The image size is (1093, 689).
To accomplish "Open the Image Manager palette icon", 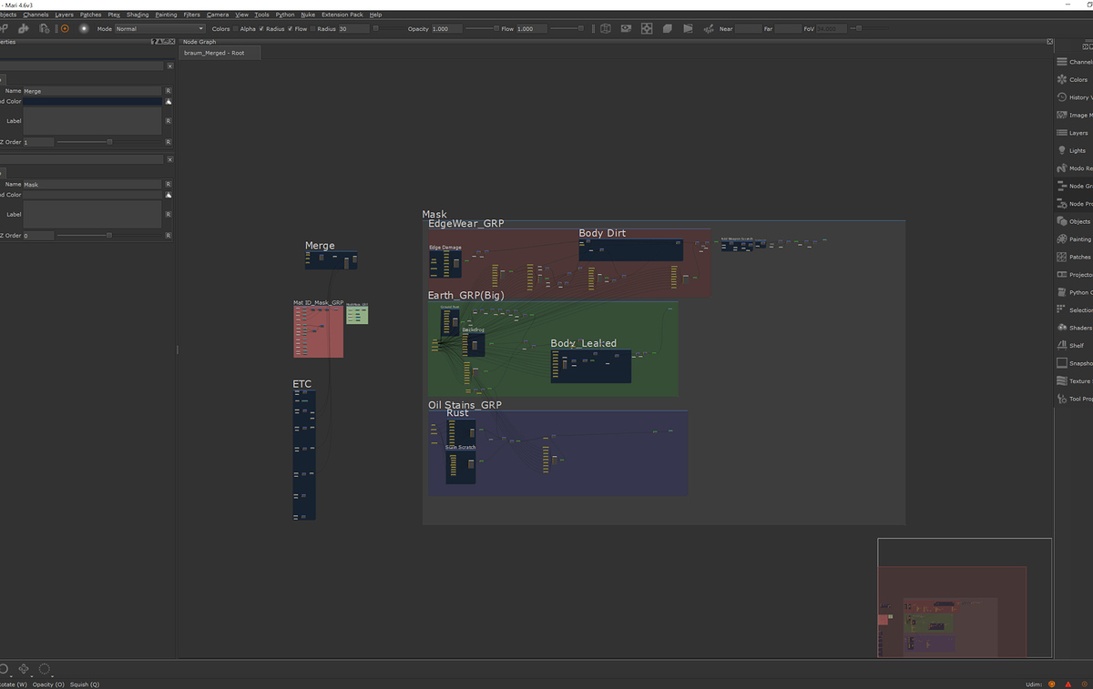I will coord(1061,115).
